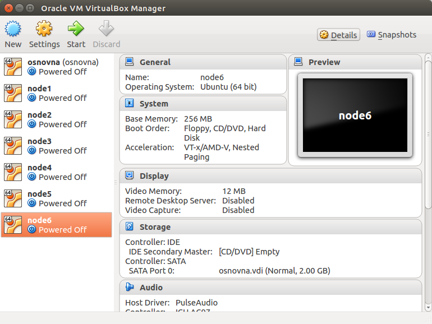Click the splitter handle between list and details
Viewport: 432px width, 324px height.
(116, 182)
